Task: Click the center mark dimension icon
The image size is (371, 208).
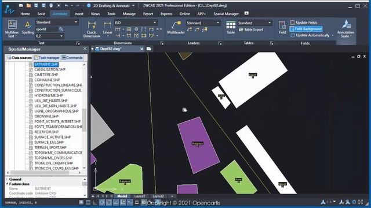Action: point(136,29)
